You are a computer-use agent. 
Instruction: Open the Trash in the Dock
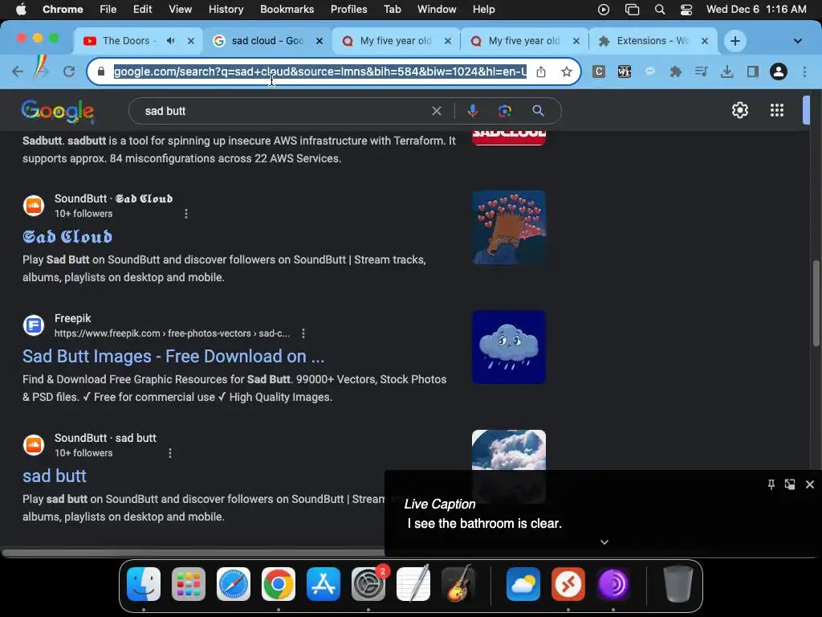(x=678, y=584)
